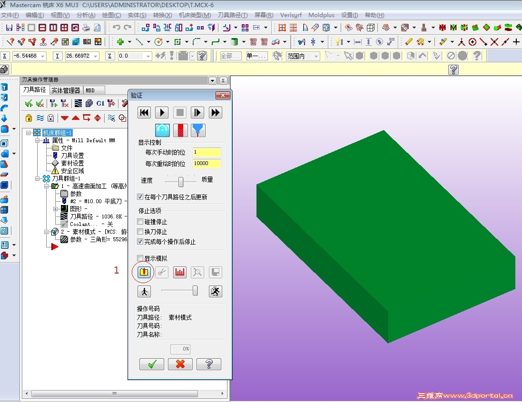Viewport: 522px width, 402px height.
Task: Collapse the 刀具群组-1 tree node
Action: click(x=37, y=179)
